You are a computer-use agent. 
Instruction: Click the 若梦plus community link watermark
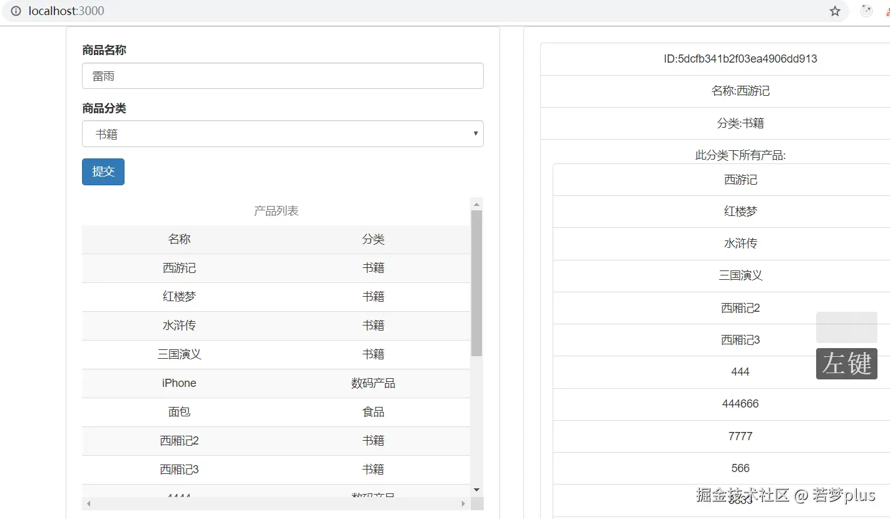point(785,495)
